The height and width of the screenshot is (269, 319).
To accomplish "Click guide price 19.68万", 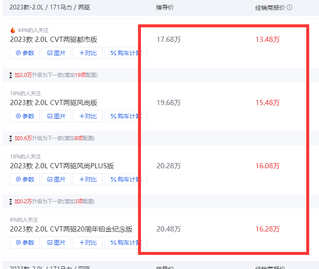I will tap(169, 103).
